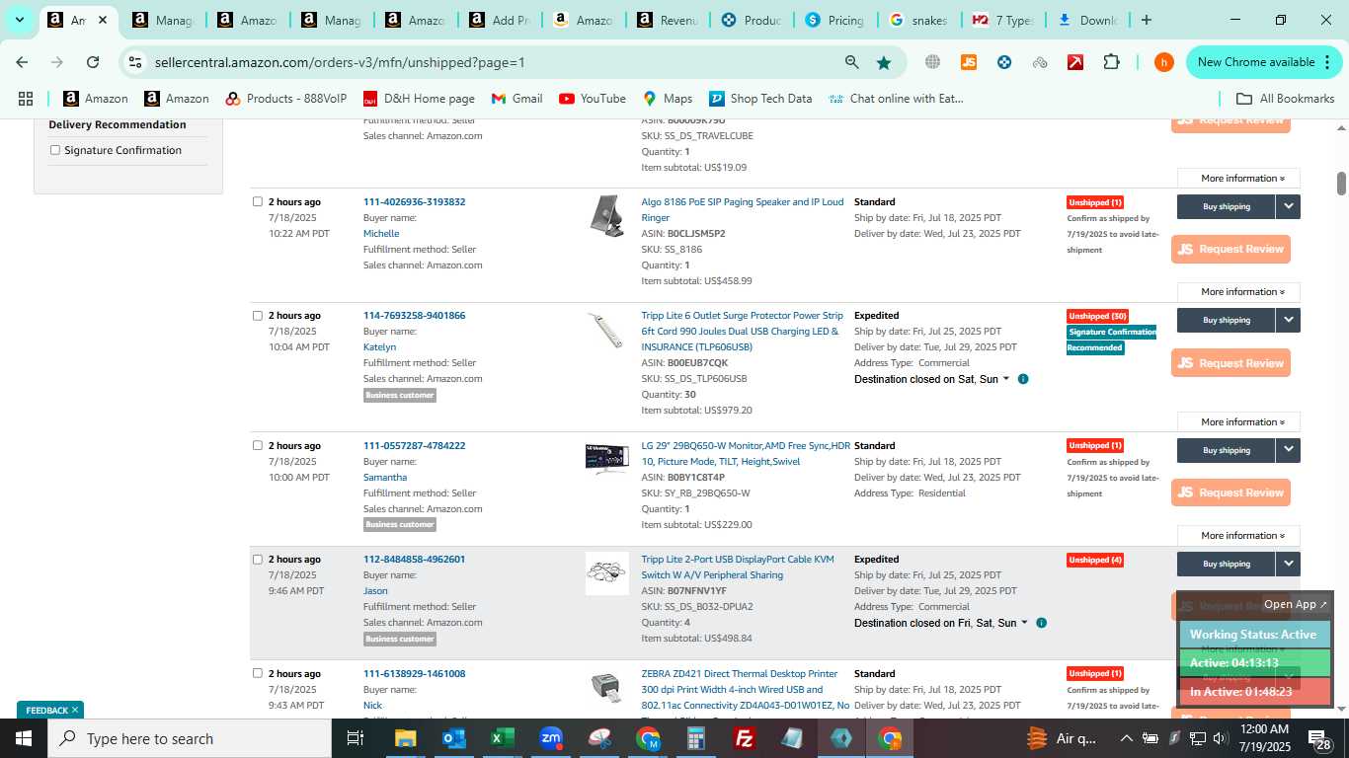This screenshot has width=1349, height=758.
Task: Expand Buy shipping options for Tripp Lite surge protector order
Action: 1288,320
